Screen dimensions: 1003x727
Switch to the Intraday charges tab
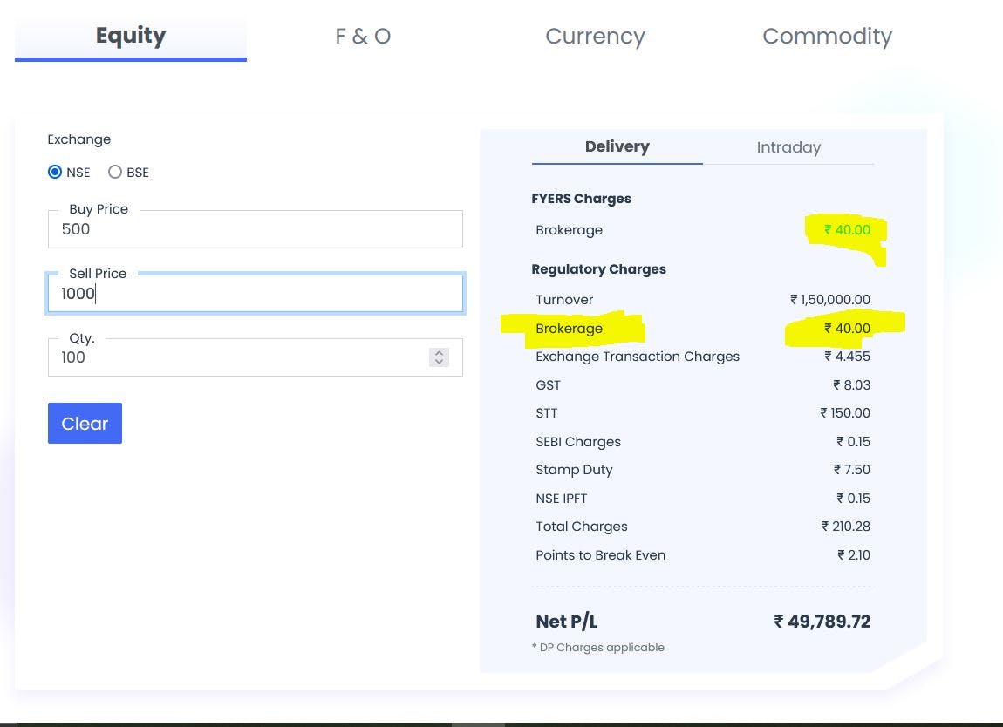click(x=788, y=147)
